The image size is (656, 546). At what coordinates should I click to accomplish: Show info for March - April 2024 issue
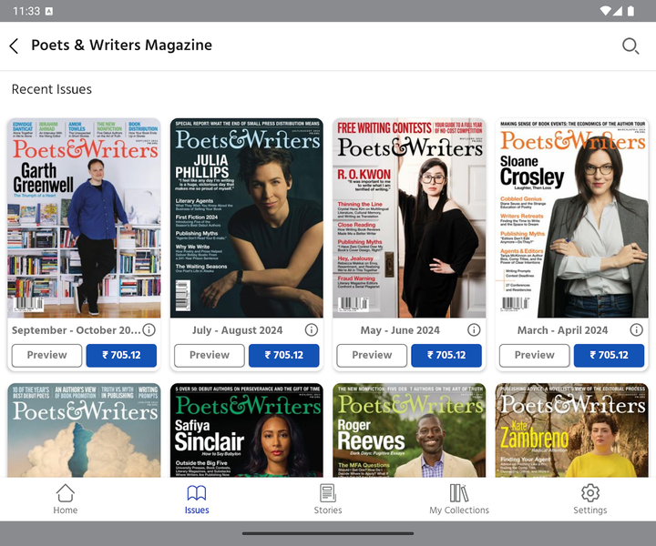(636, 330)
